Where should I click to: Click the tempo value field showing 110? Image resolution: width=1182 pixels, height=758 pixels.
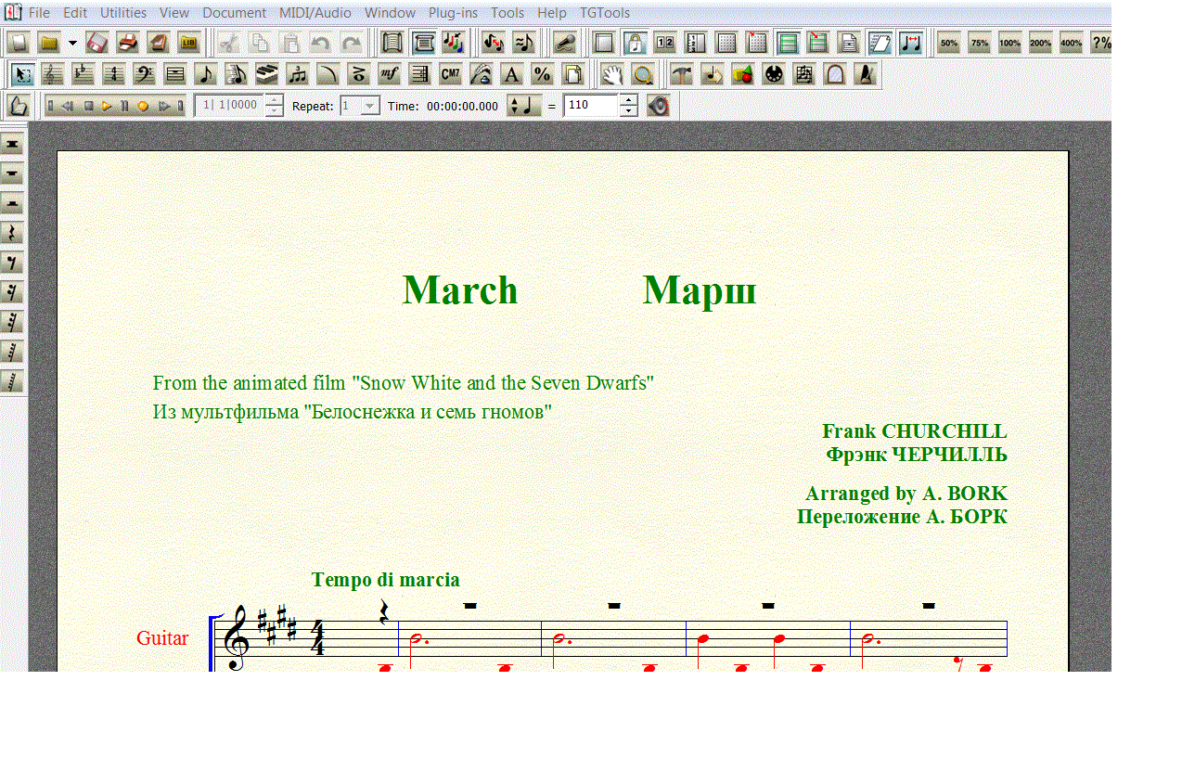pos(590,106)
